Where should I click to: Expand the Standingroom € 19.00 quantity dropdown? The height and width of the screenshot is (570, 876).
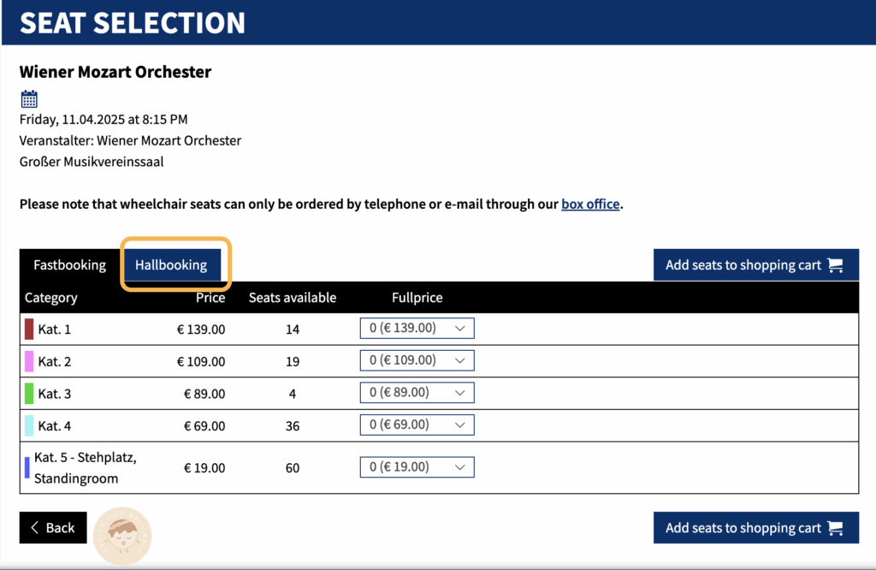tap(417, 467)
